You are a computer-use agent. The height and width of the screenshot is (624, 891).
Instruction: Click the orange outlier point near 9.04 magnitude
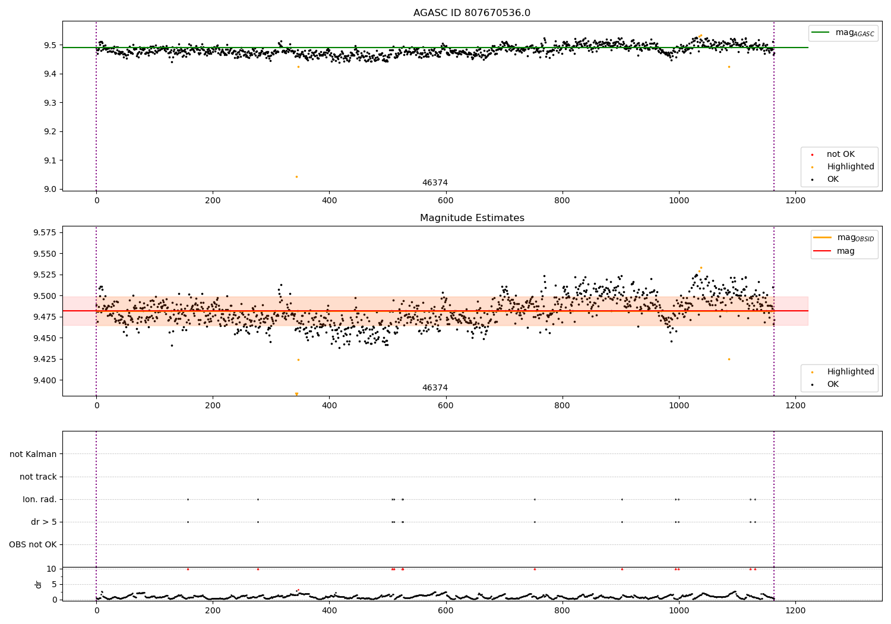(296, 177)
